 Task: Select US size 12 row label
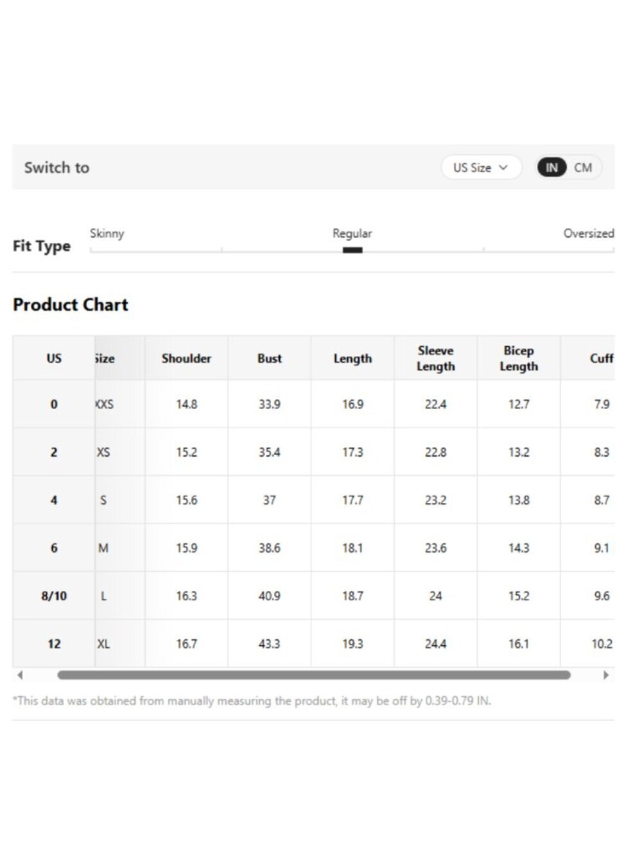coord(54,643)
